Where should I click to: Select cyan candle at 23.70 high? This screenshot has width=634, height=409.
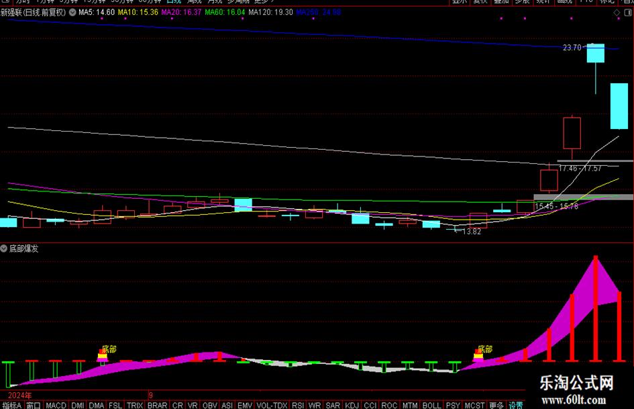596,53
